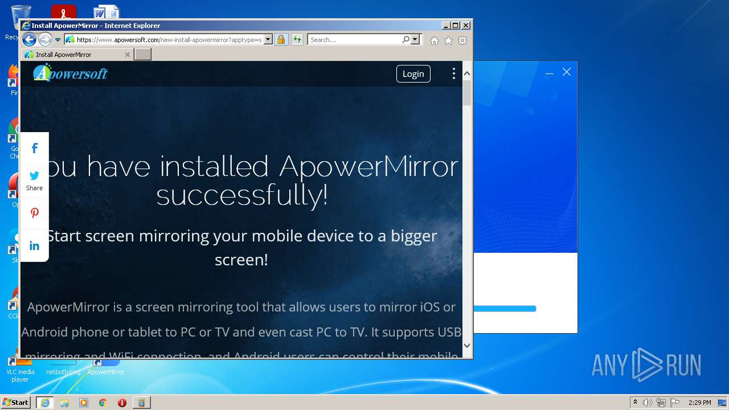Share the page on LinkedIn
The image size is (729, 410).
pos(35,245)
